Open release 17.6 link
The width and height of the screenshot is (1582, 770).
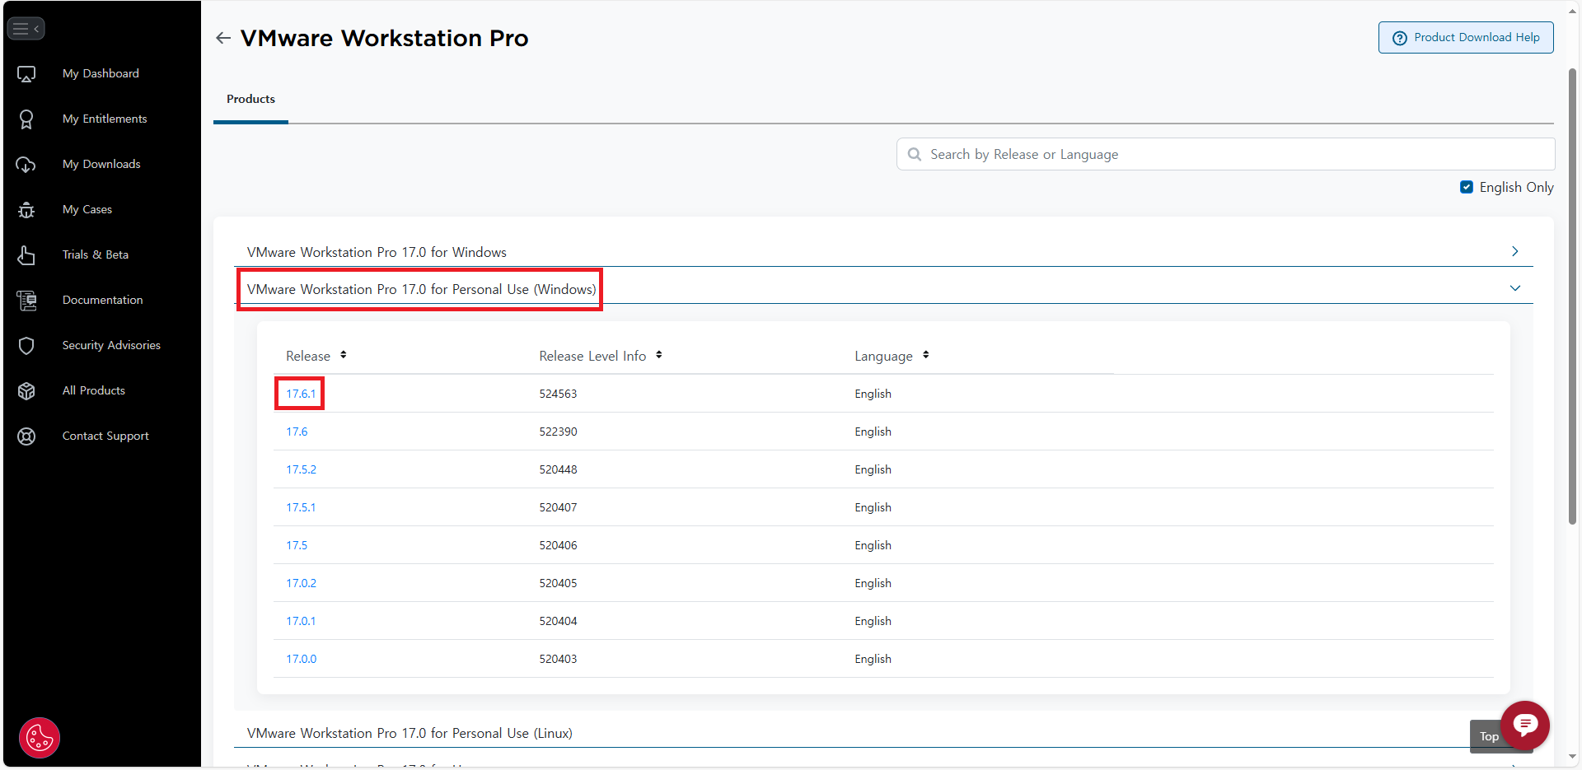[297, 432]
